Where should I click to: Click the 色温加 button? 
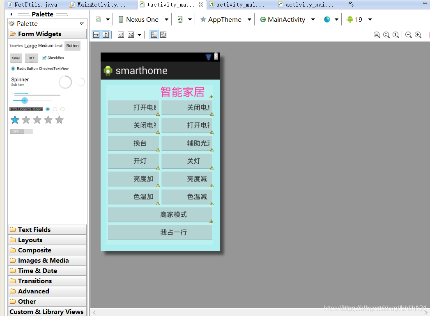pos(133,197)
